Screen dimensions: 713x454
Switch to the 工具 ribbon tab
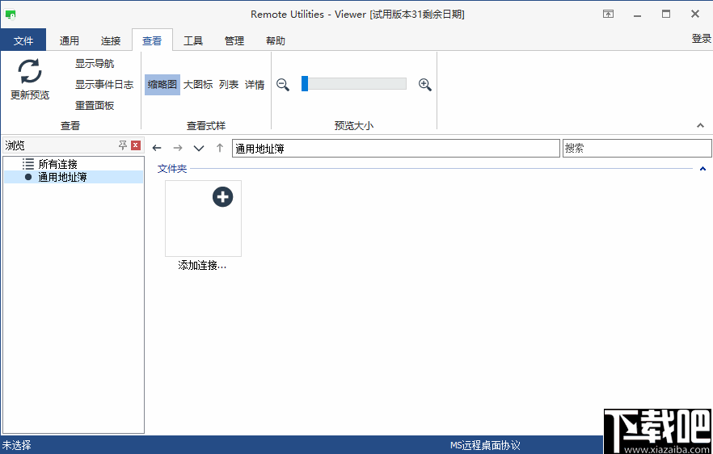pos(192,40)
